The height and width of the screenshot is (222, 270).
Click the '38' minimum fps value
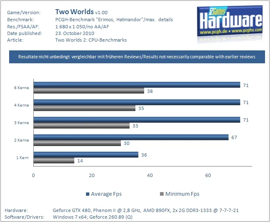point(150,91)
